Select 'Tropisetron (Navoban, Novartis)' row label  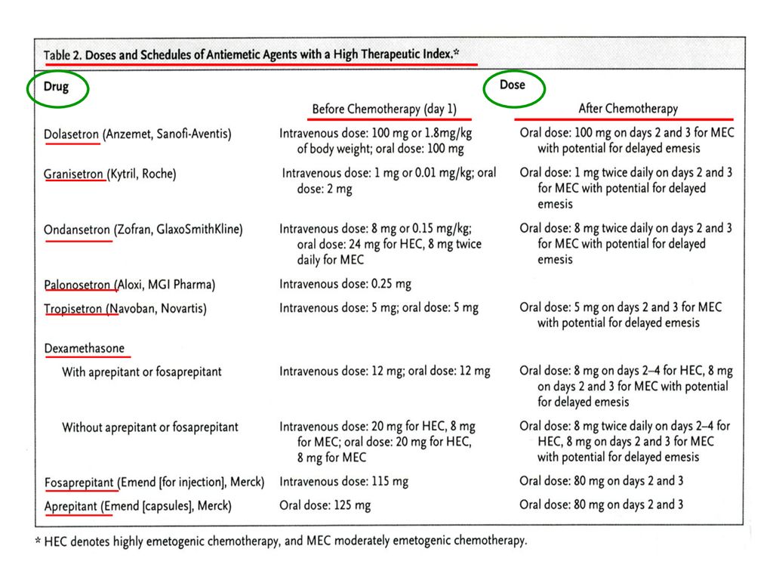[x=125, y=309]
